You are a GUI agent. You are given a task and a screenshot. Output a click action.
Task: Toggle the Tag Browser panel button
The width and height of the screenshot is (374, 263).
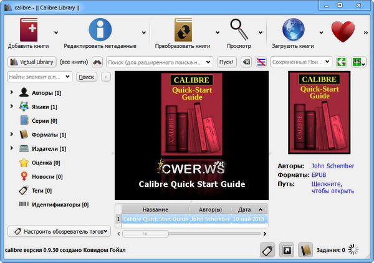pos(267,250)
